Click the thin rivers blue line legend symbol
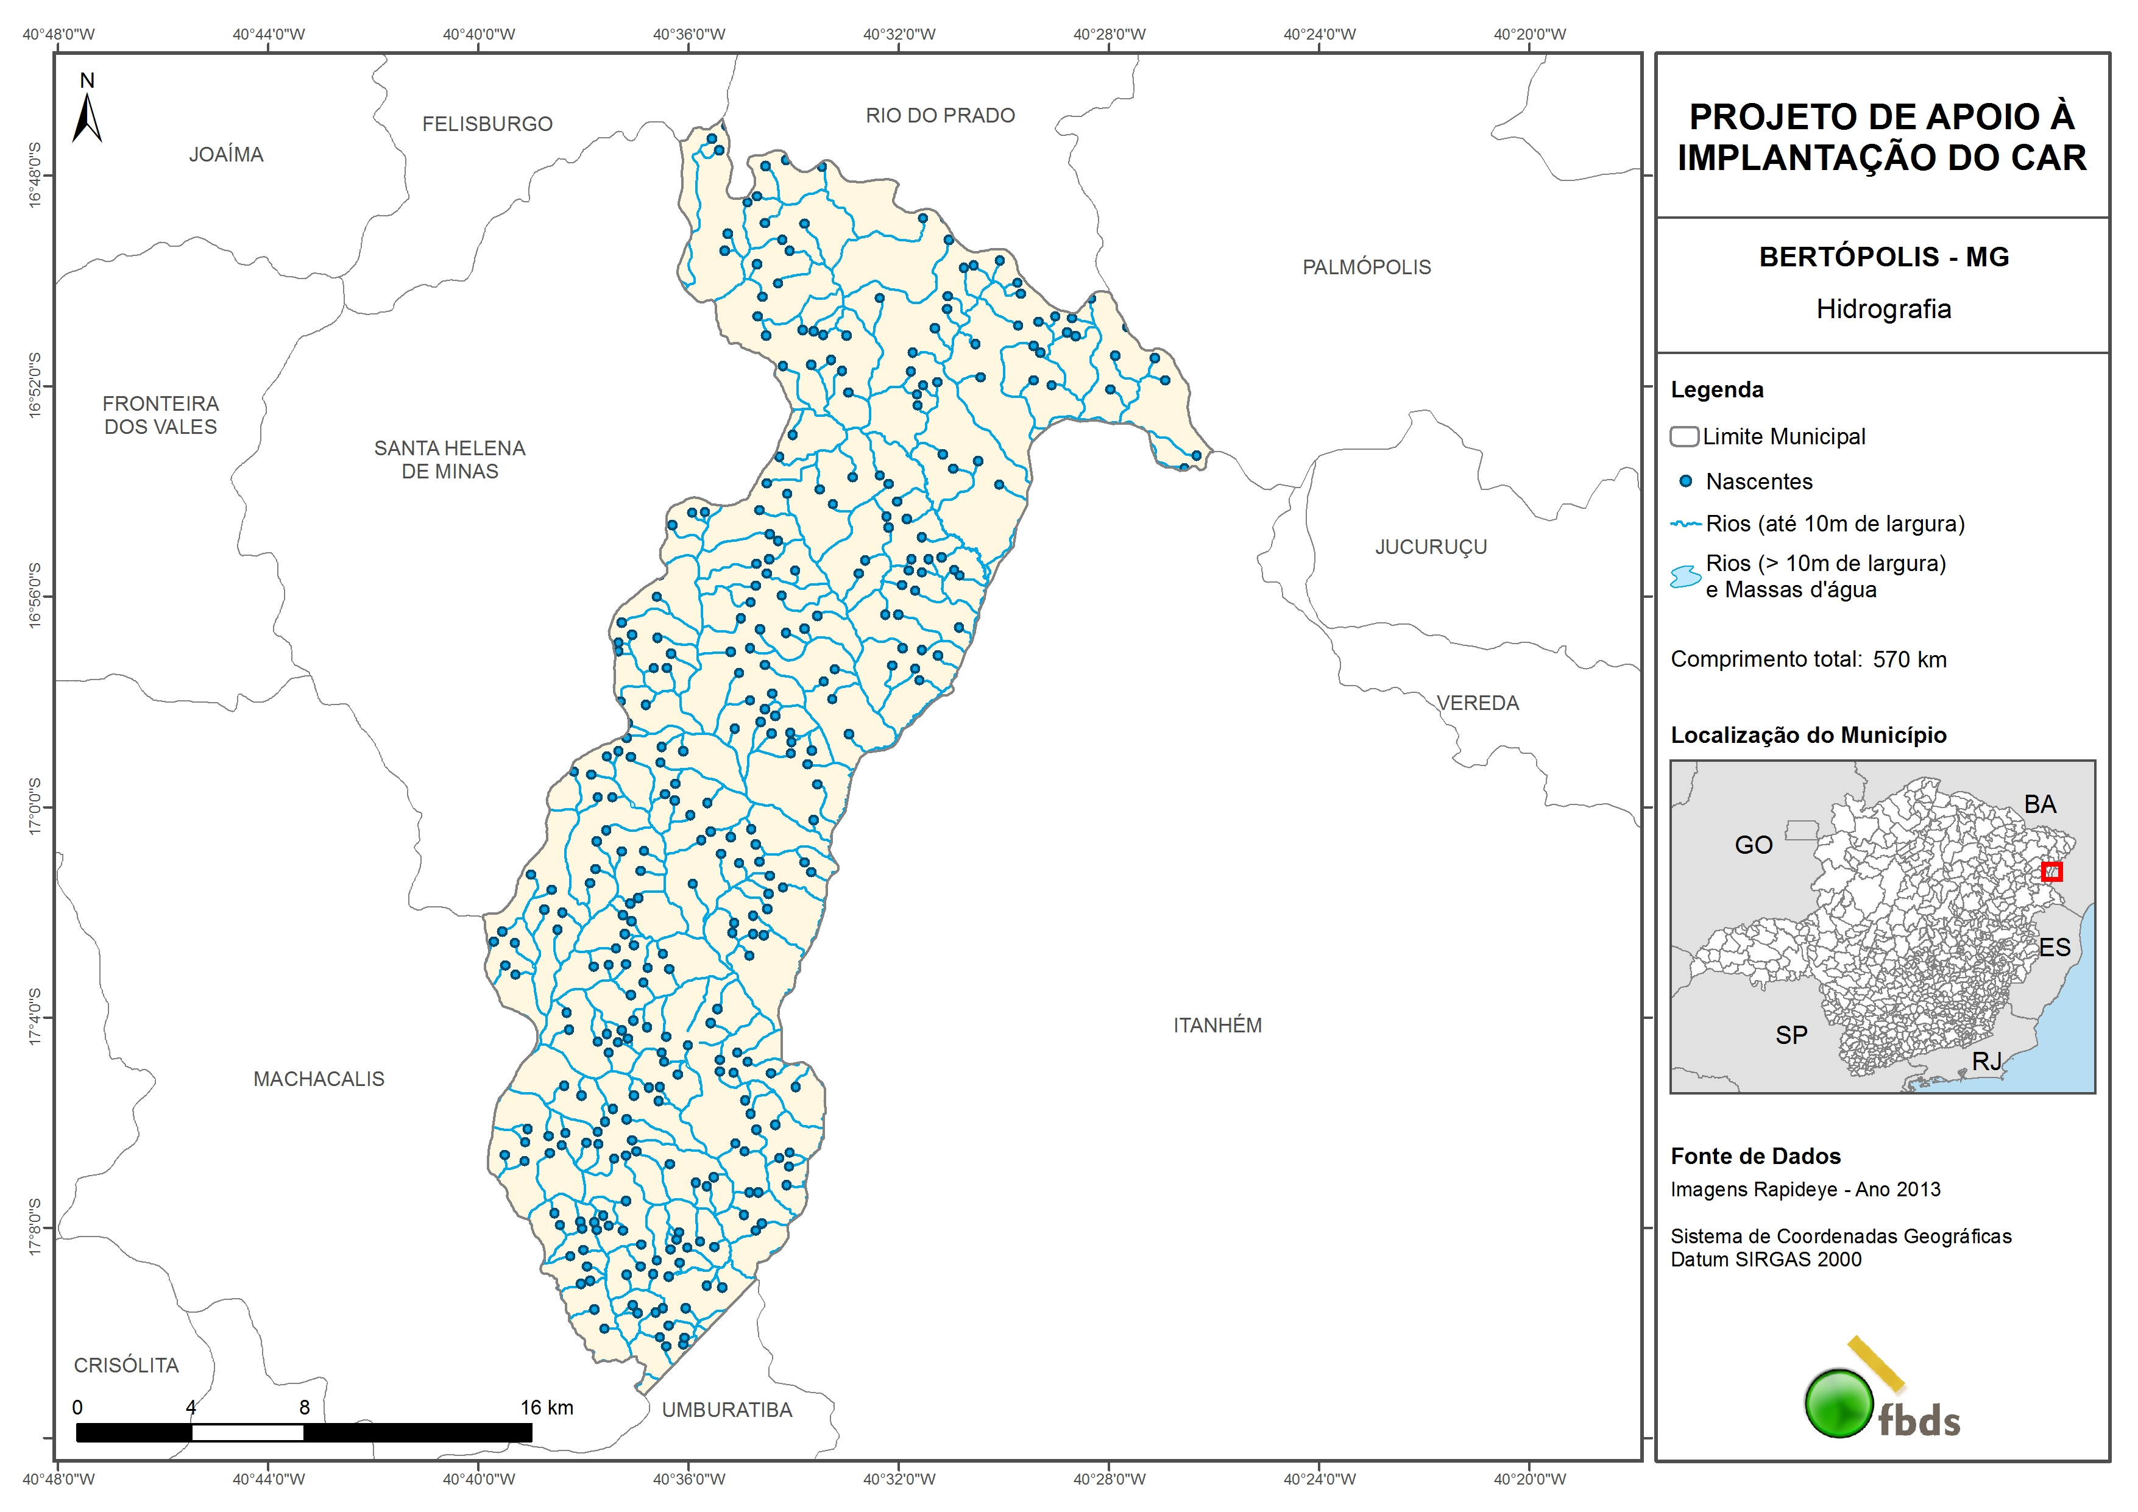Screen dimensions: 2138x1512 tap(1685, 525)
